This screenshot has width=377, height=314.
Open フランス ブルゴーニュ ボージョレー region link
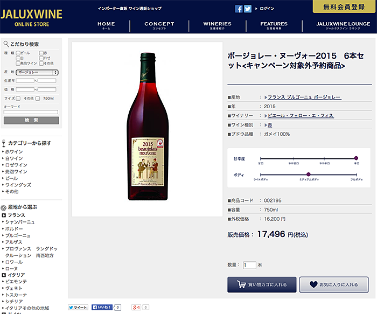[x=304, y=97]
